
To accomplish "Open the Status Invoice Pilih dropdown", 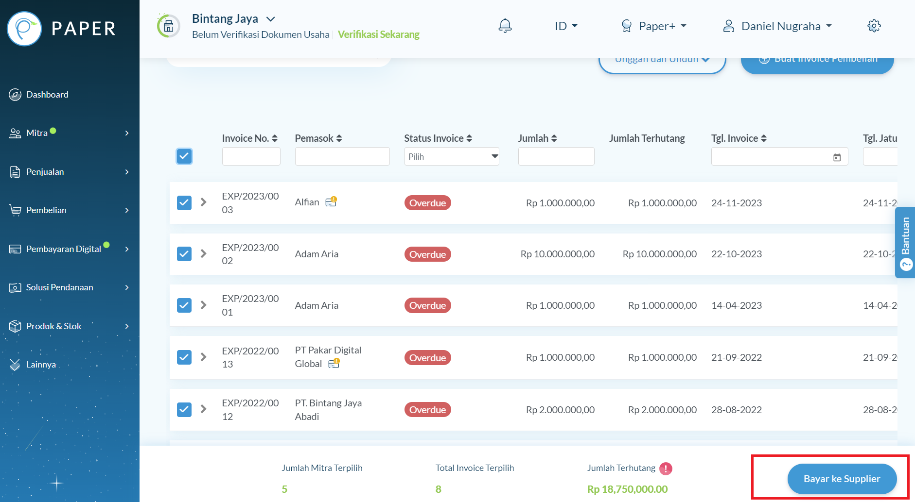I will (x=451, y=156).
